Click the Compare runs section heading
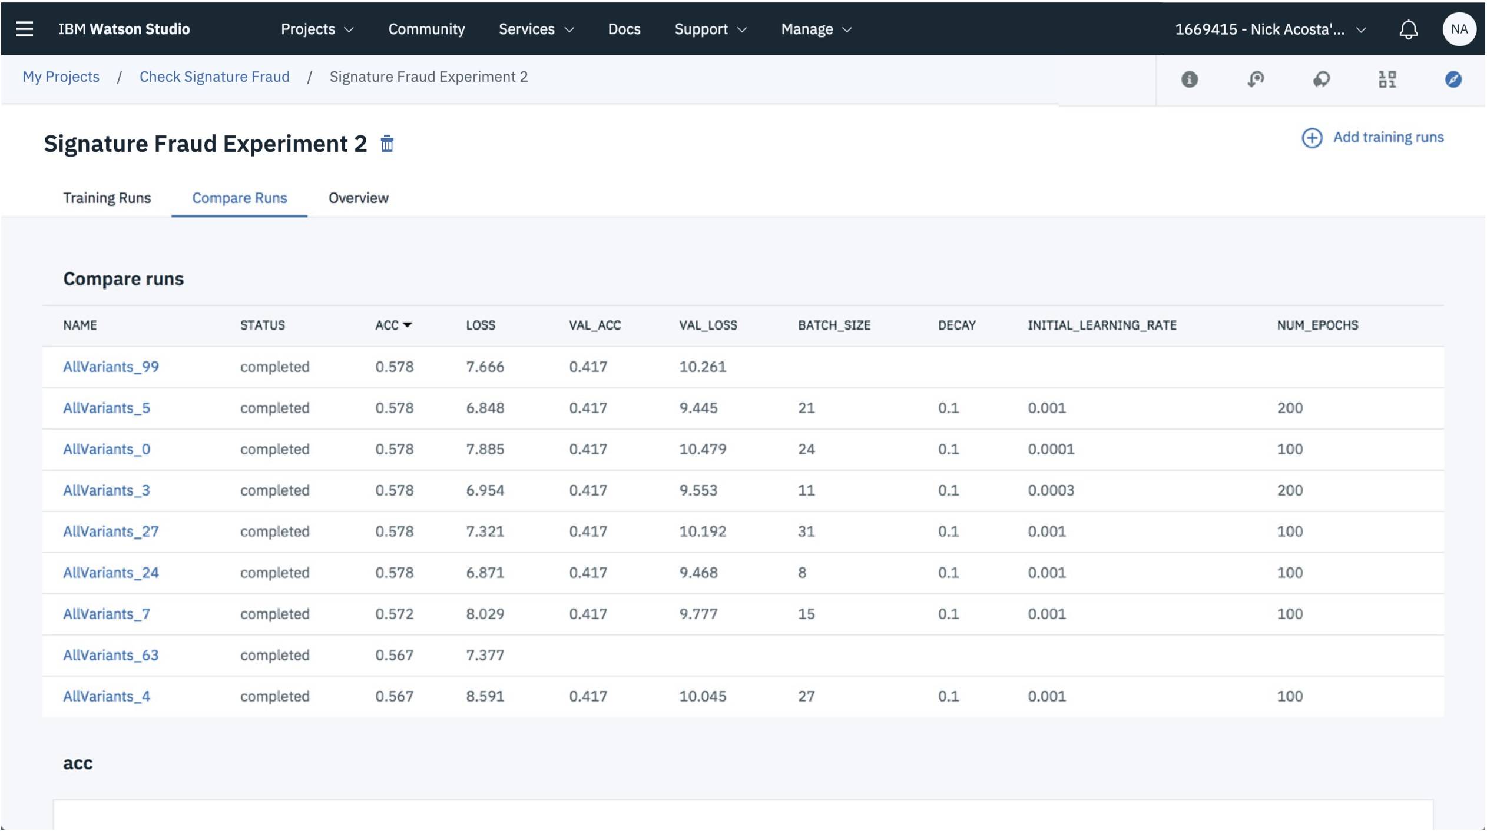The image size is (1487, 831). click(x=123, y=279)
